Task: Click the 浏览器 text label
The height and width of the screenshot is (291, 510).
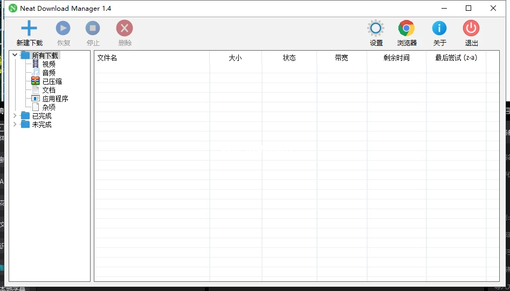Action: [407, 43]
